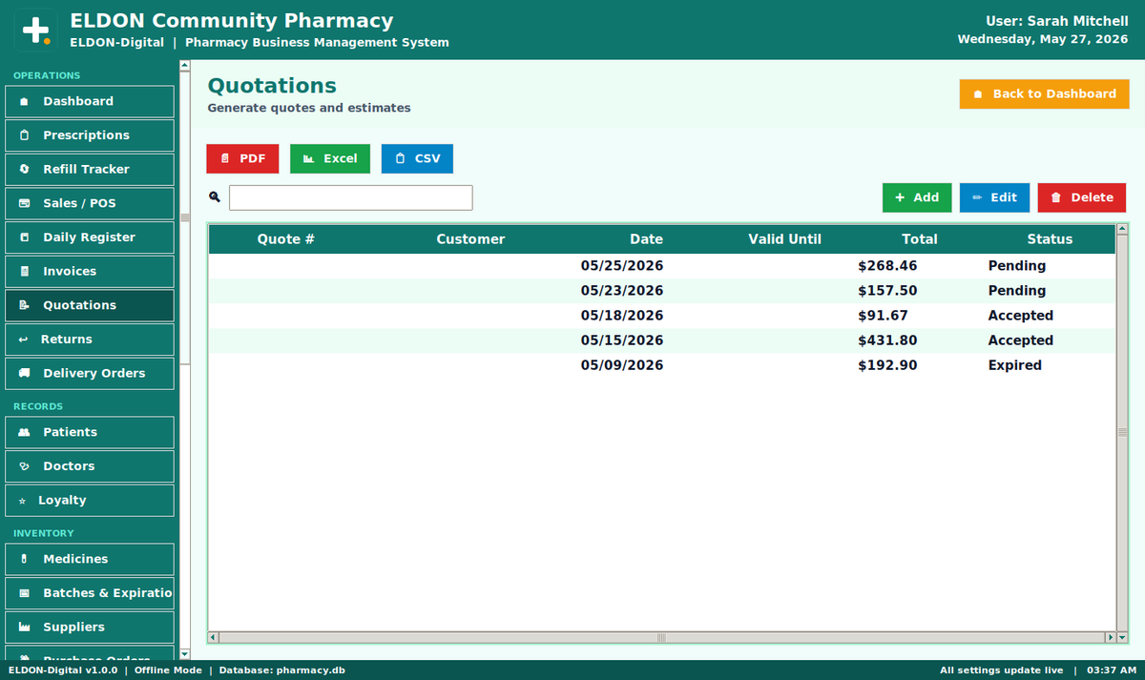1145x680 pixels.
Task: Click the Patients people icon
Action: click(24, 433)
